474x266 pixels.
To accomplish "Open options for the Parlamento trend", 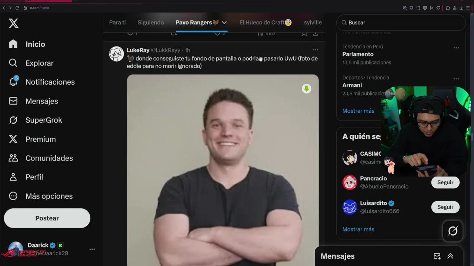I will click(x=456, y=48).
